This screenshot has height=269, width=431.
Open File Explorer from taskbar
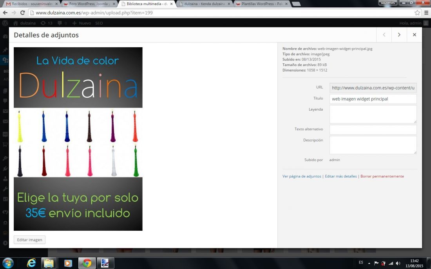point(49,263)
